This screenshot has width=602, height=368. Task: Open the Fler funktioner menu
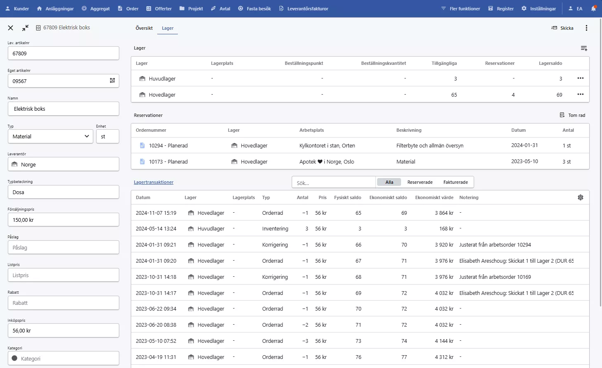coord(460,8)
